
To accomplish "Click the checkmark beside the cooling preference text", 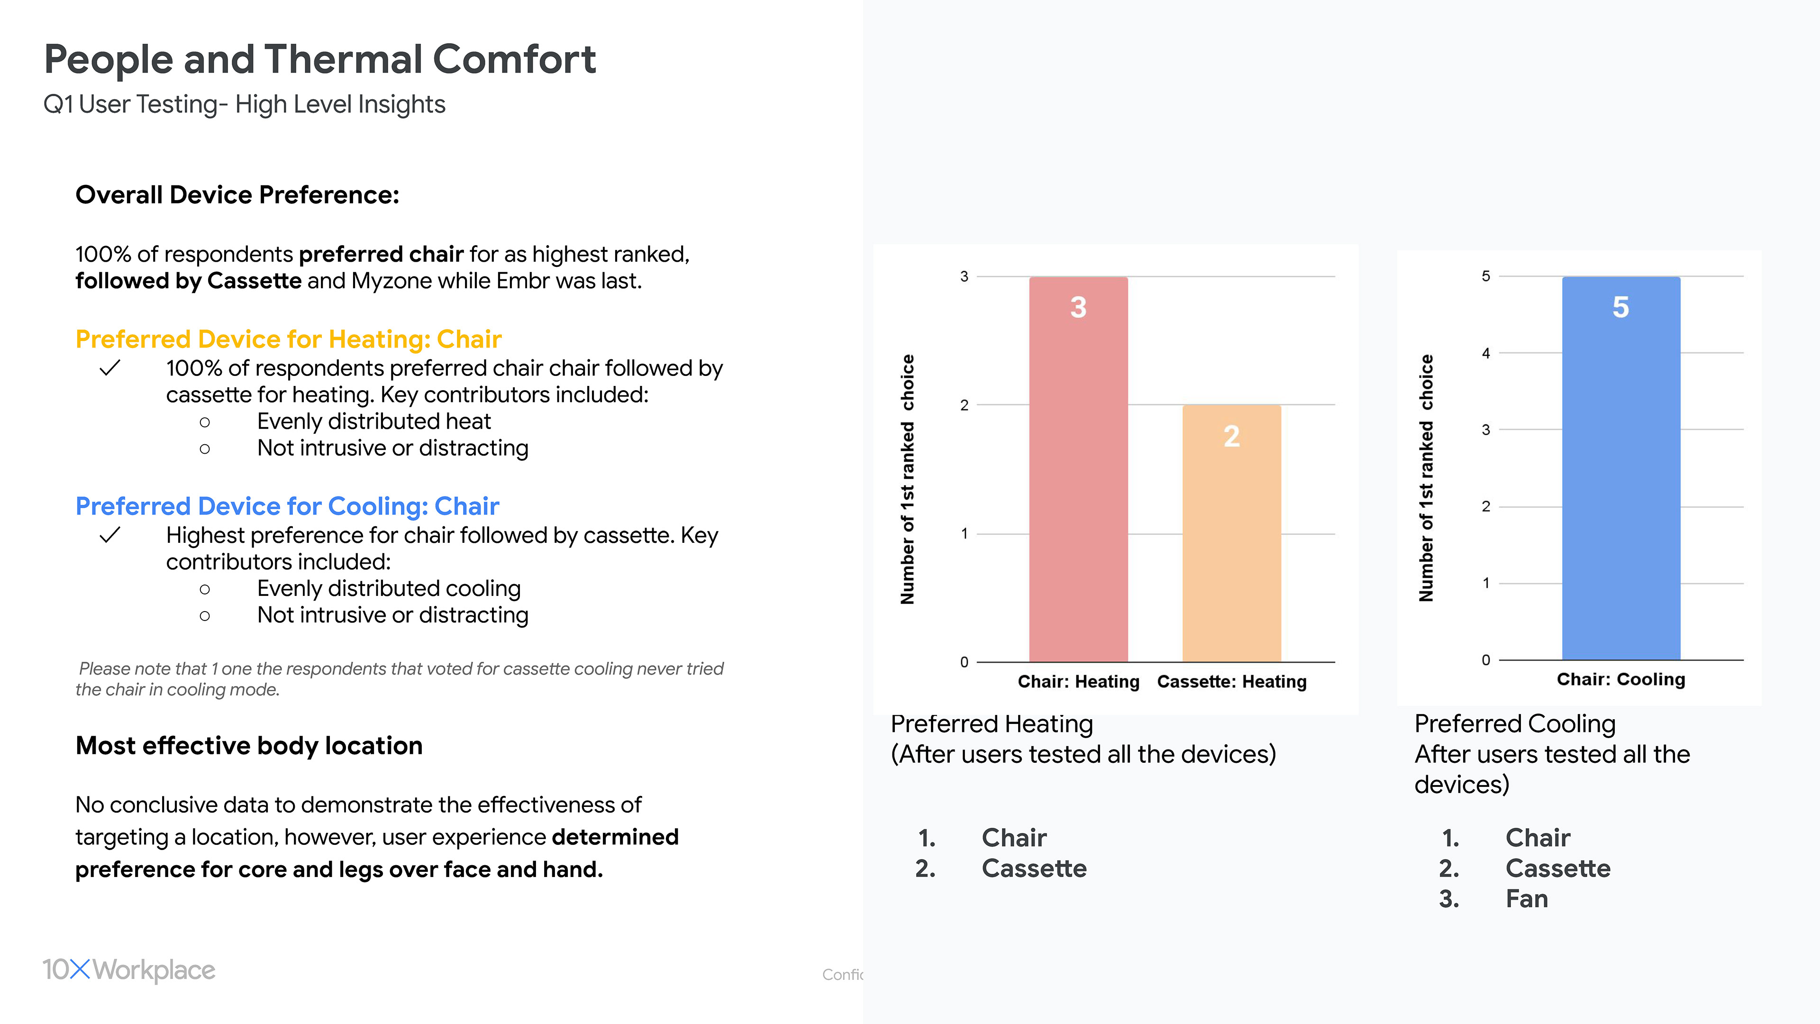I will click(x=110, y=535).
